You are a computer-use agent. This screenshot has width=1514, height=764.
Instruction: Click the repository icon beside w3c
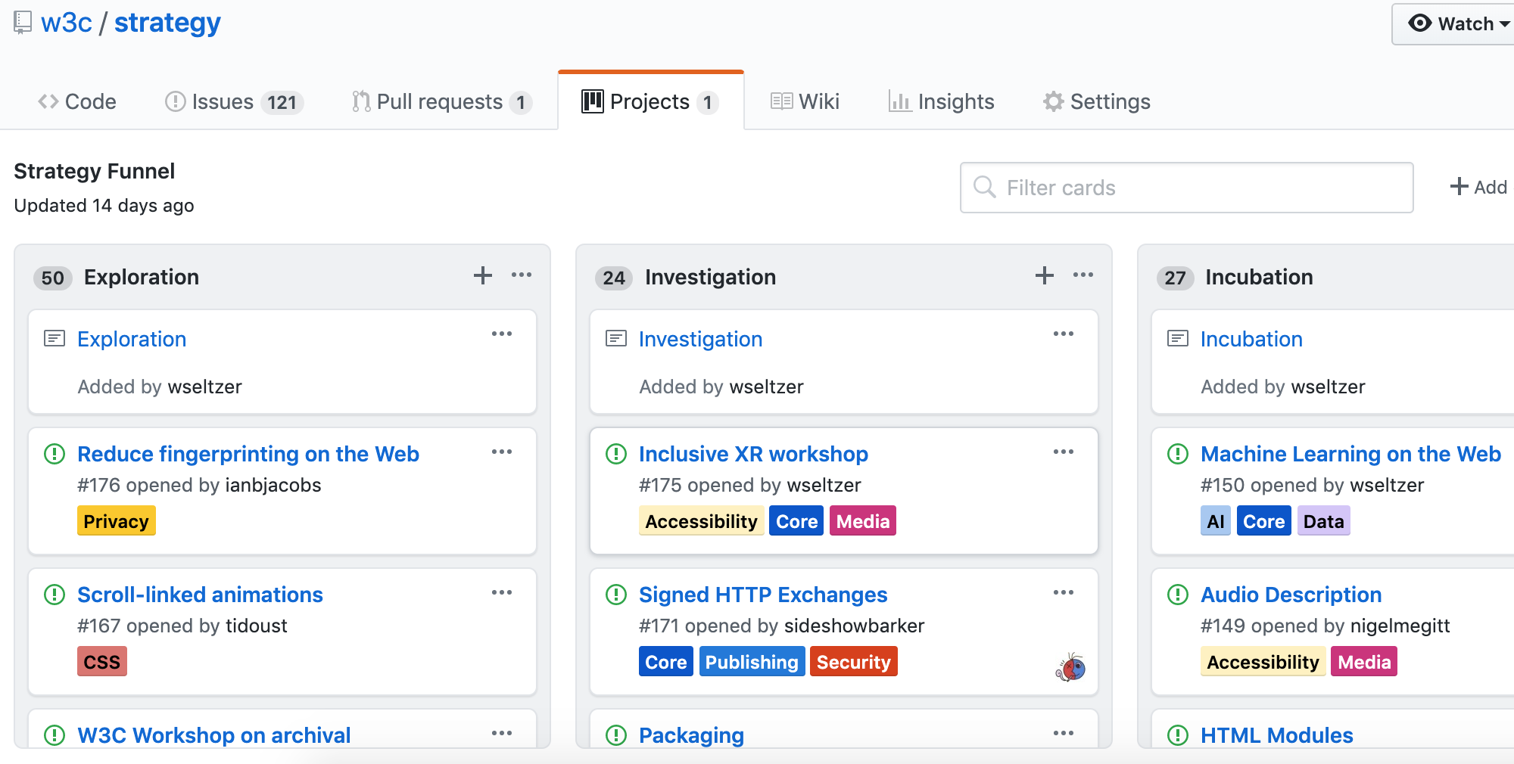(x=23, y=23)
